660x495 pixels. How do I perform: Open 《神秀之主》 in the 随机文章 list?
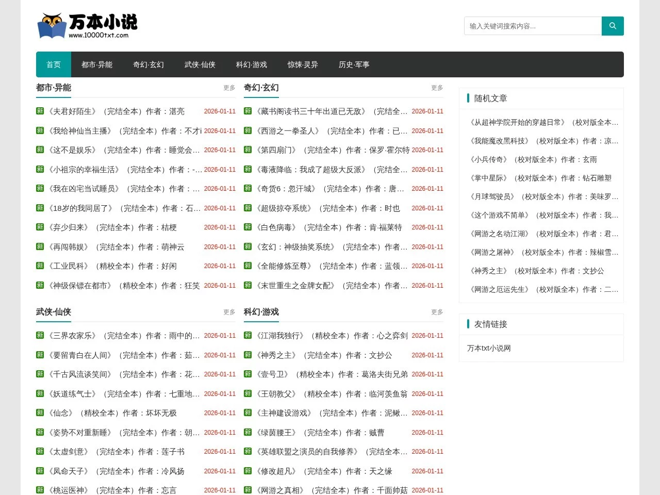[536, 271]
